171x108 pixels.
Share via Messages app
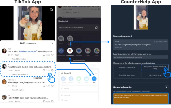point(79,50)
